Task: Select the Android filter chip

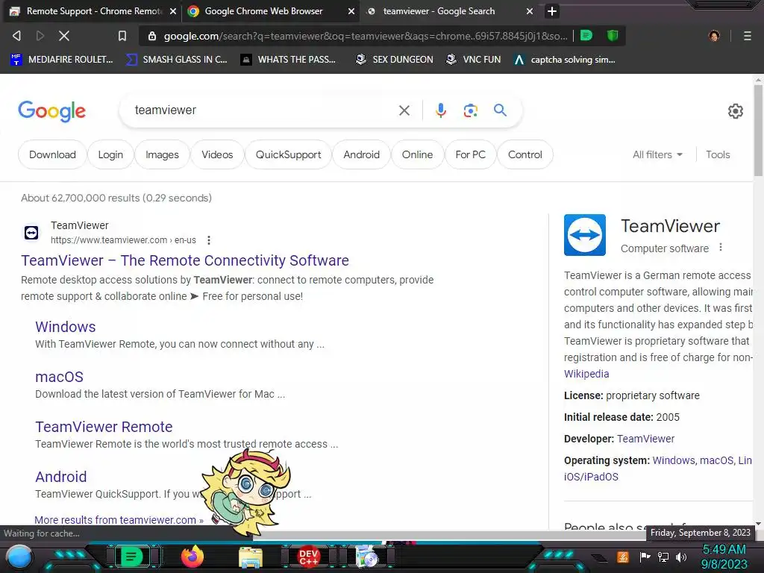Action: 362,154
